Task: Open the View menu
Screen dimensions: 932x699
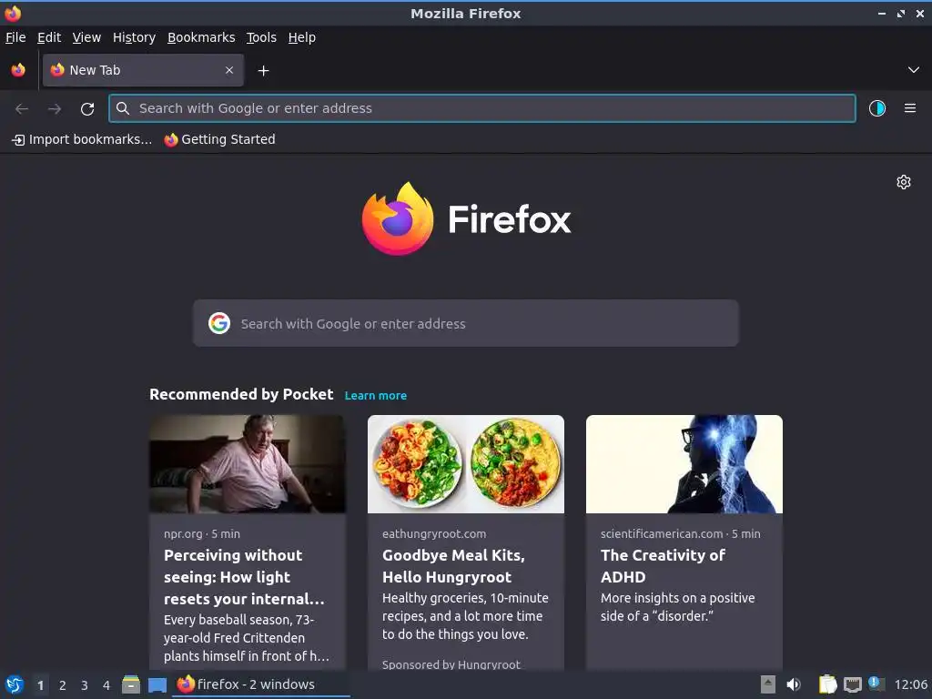Action: click(86, 37)
